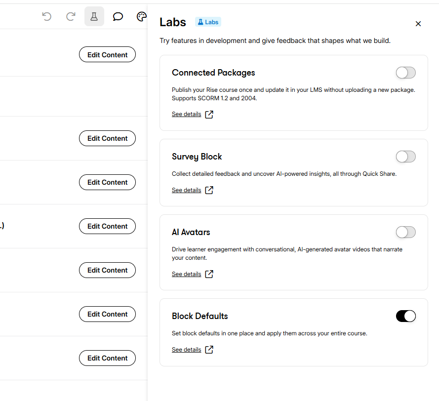The image size is (439, 401).
Task: Click the topmost Edit Content button
Action: pos(108,55)
